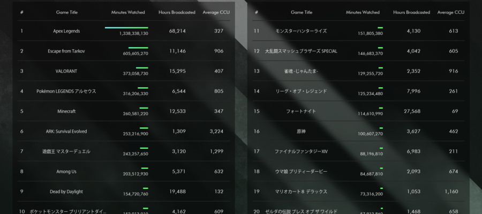Select minutes watched value 114,610,990

371,114
